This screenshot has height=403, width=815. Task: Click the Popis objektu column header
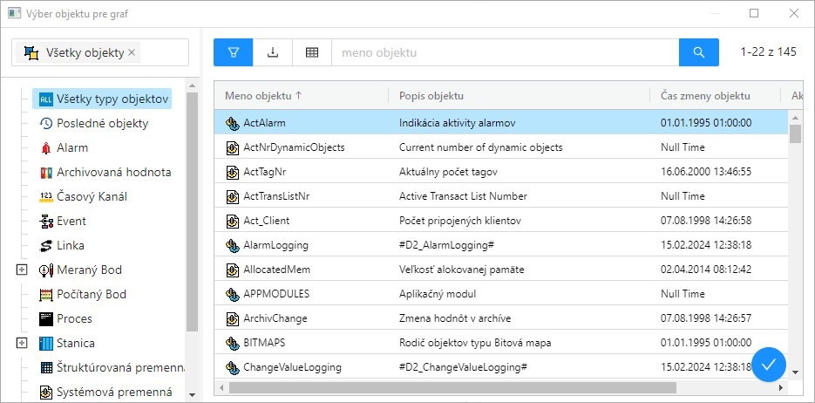(x=431, y=96)
